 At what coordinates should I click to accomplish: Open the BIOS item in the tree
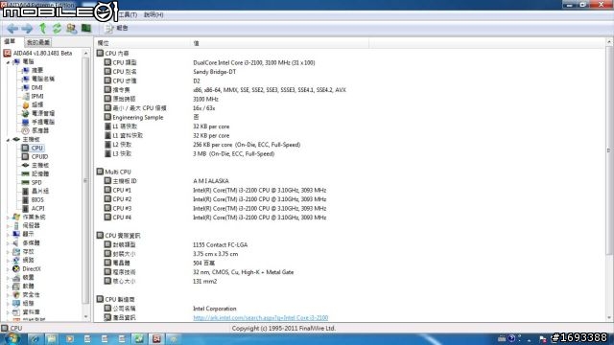pos(37,200)
